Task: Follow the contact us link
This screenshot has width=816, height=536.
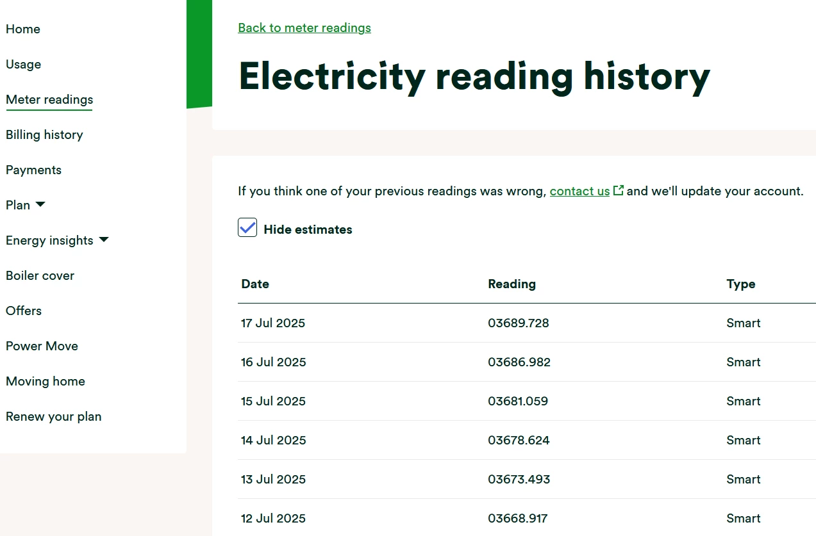Action: [579, 191]
